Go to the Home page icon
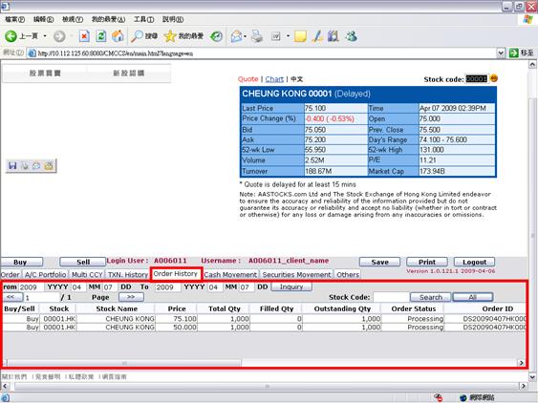Viewport: 538px width, 403px height. point(118,36)
